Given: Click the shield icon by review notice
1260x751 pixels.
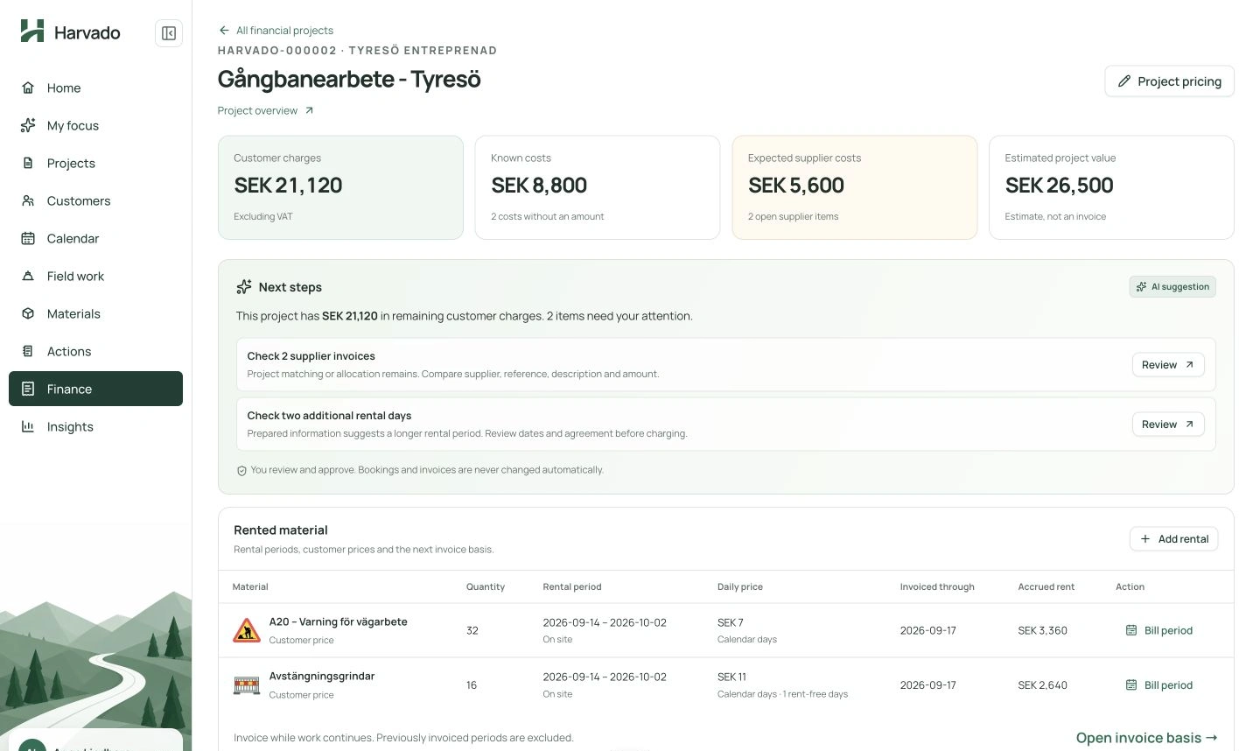Looking at the screenshot, I should coord(241,470).
